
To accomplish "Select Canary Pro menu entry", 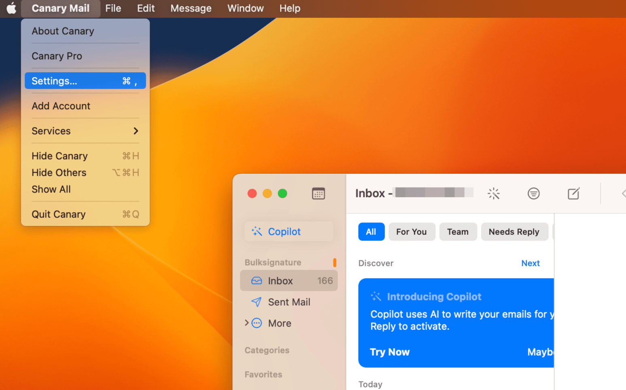I will pos(85,56).
